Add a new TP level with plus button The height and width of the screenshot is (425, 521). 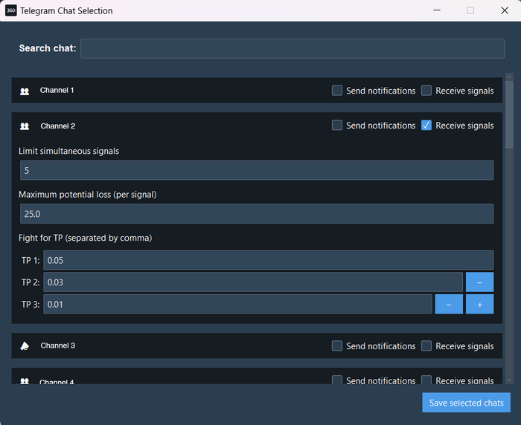point(479,305)
